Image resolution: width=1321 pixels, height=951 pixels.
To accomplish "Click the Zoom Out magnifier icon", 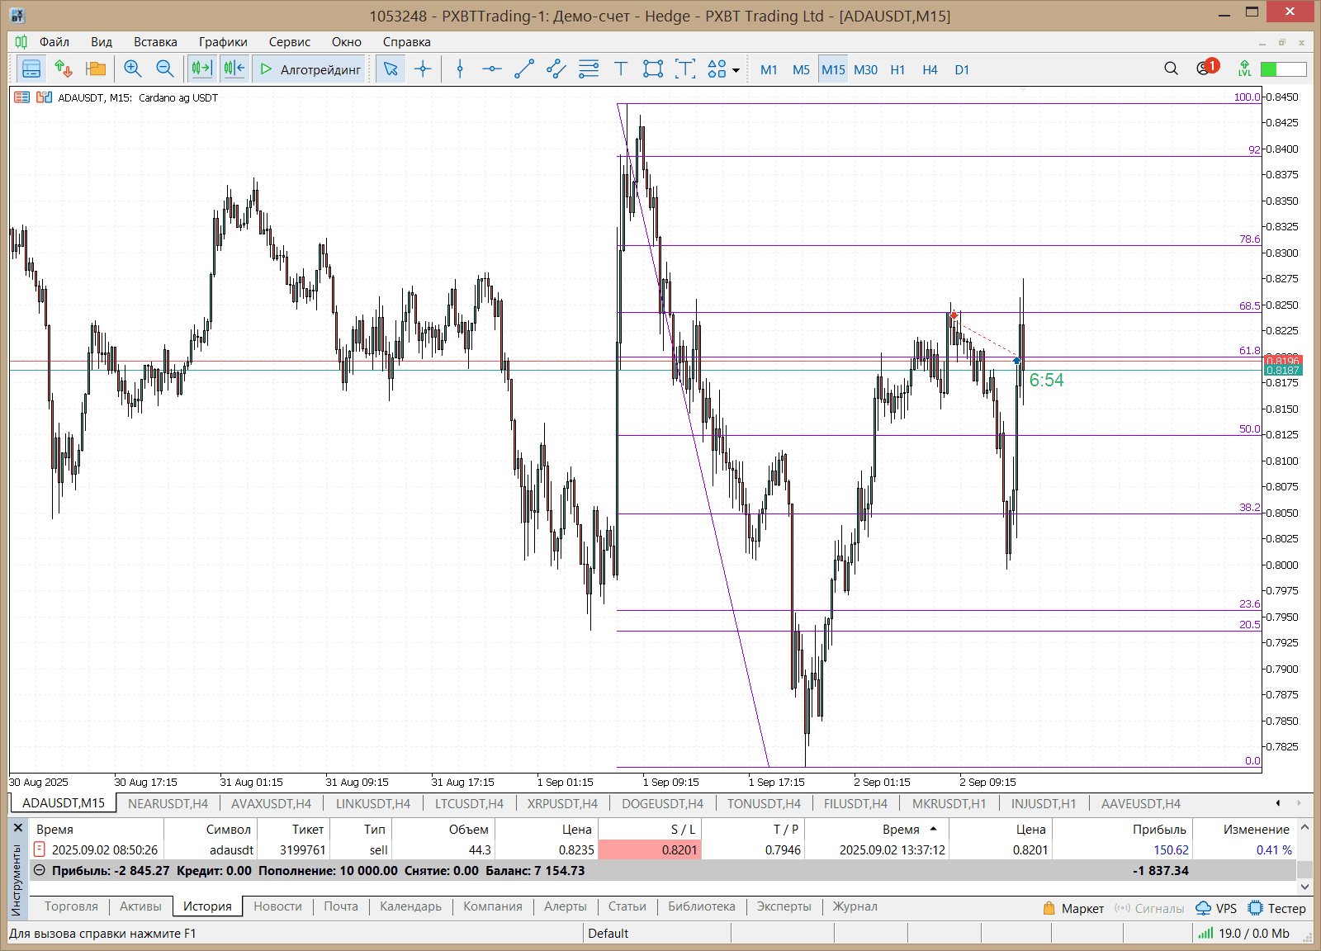I will click(165, 69).
